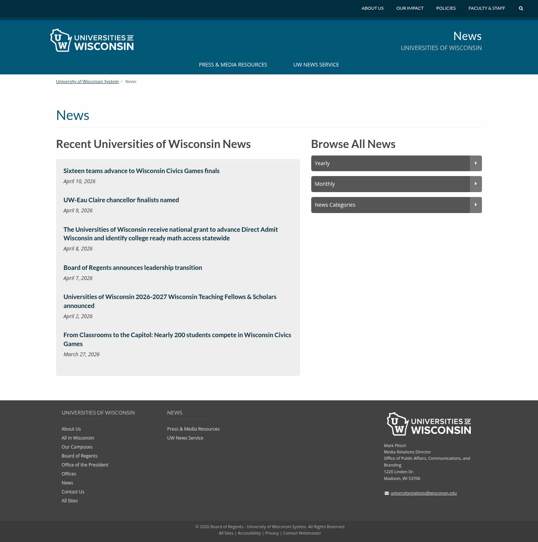538x542 pixels.
Task: Click the envelope icon next to universityrelations email
Action: click(x=386, y=493)
